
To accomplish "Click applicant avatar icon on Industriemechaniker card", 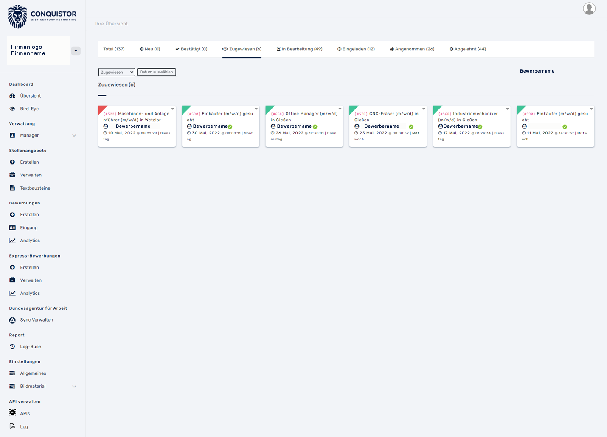I will [441, 126].
